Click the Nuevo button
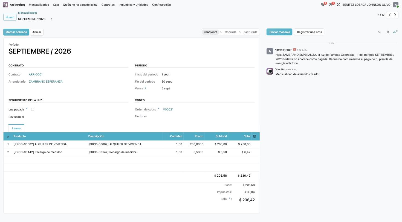 click(x=10, y=17)
